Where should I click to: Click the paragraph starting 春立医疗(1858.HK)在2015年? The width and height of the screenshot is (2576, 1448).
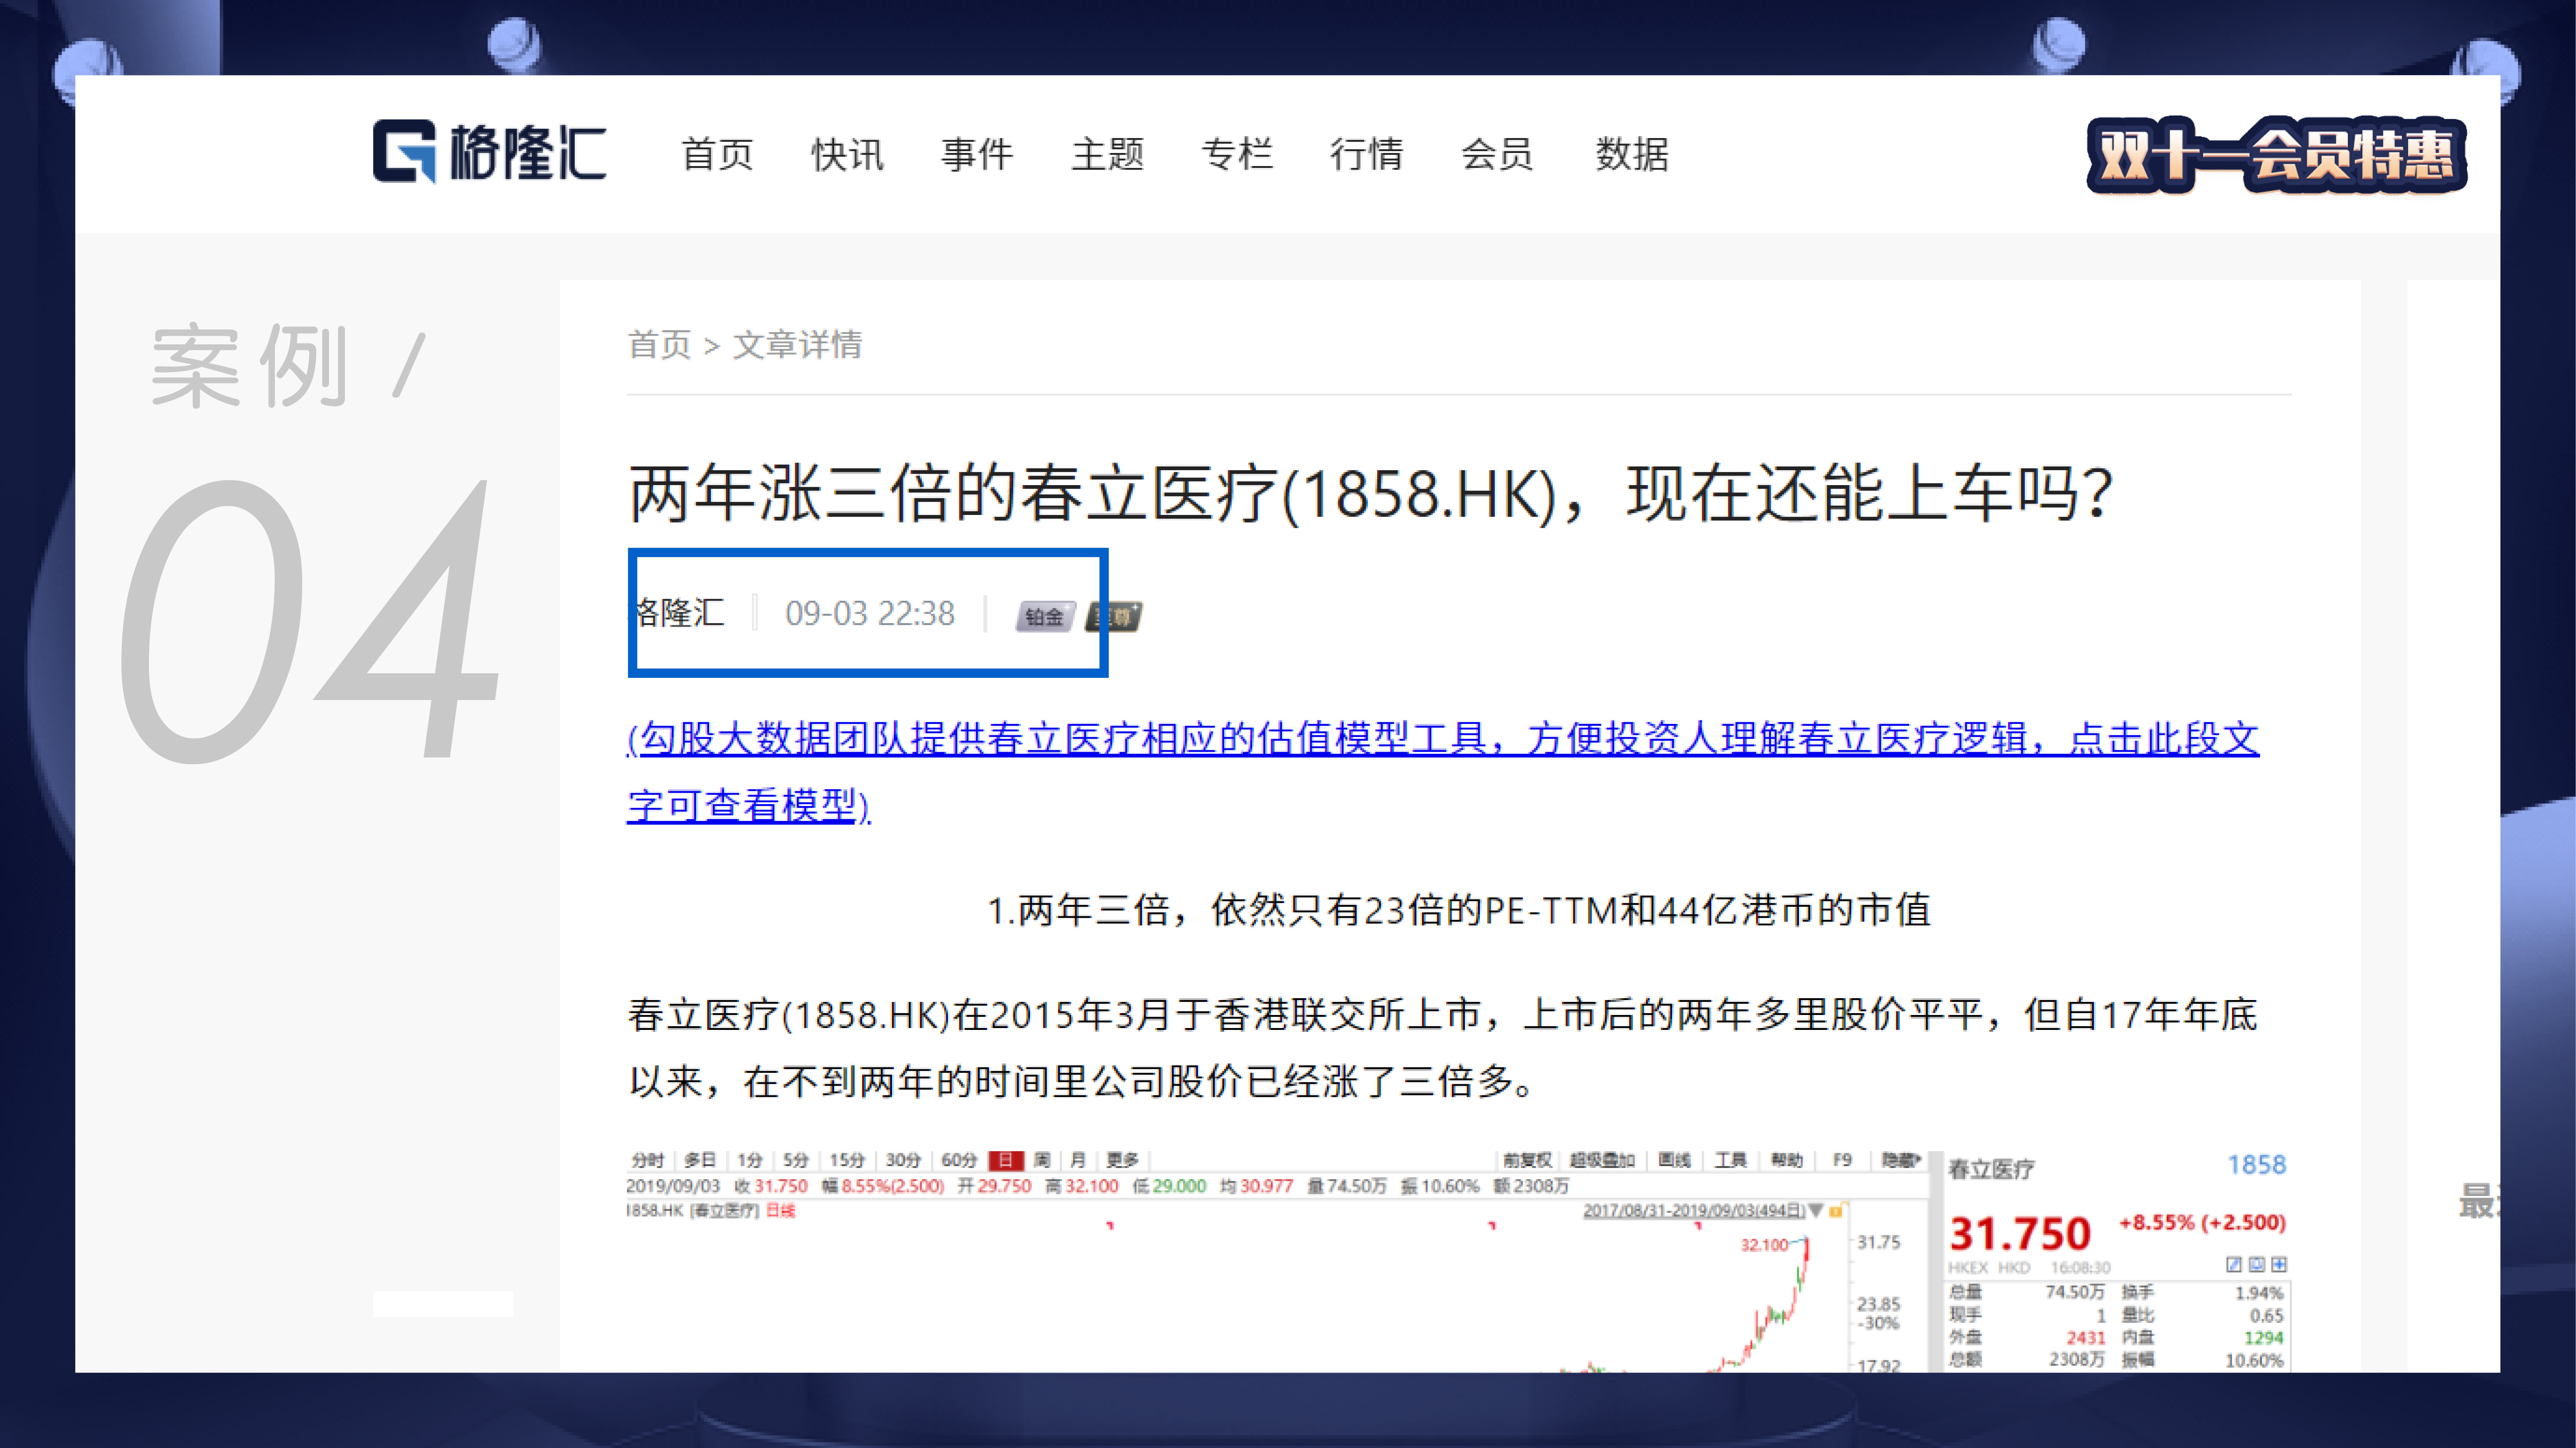pos(1442,1048)
